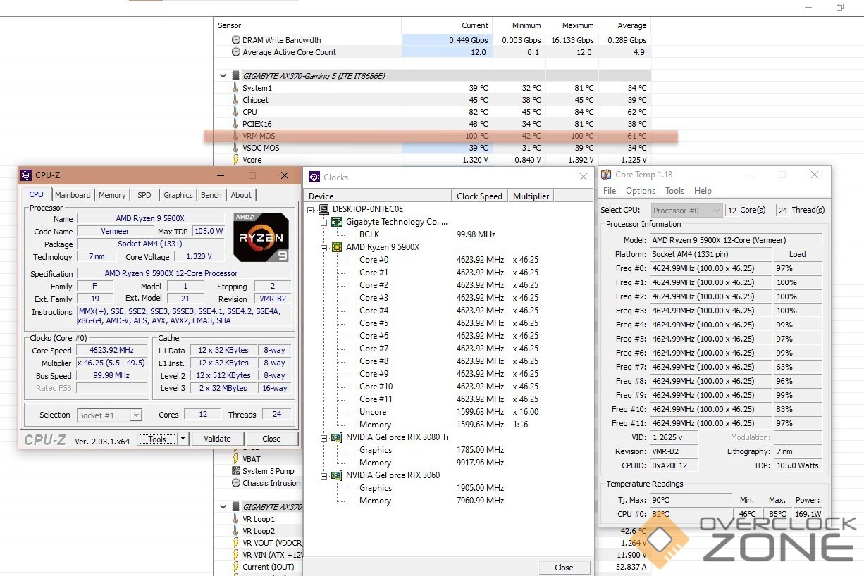
Task: Open the File menu in Core Temp
Action: click(x=610, y=191)
